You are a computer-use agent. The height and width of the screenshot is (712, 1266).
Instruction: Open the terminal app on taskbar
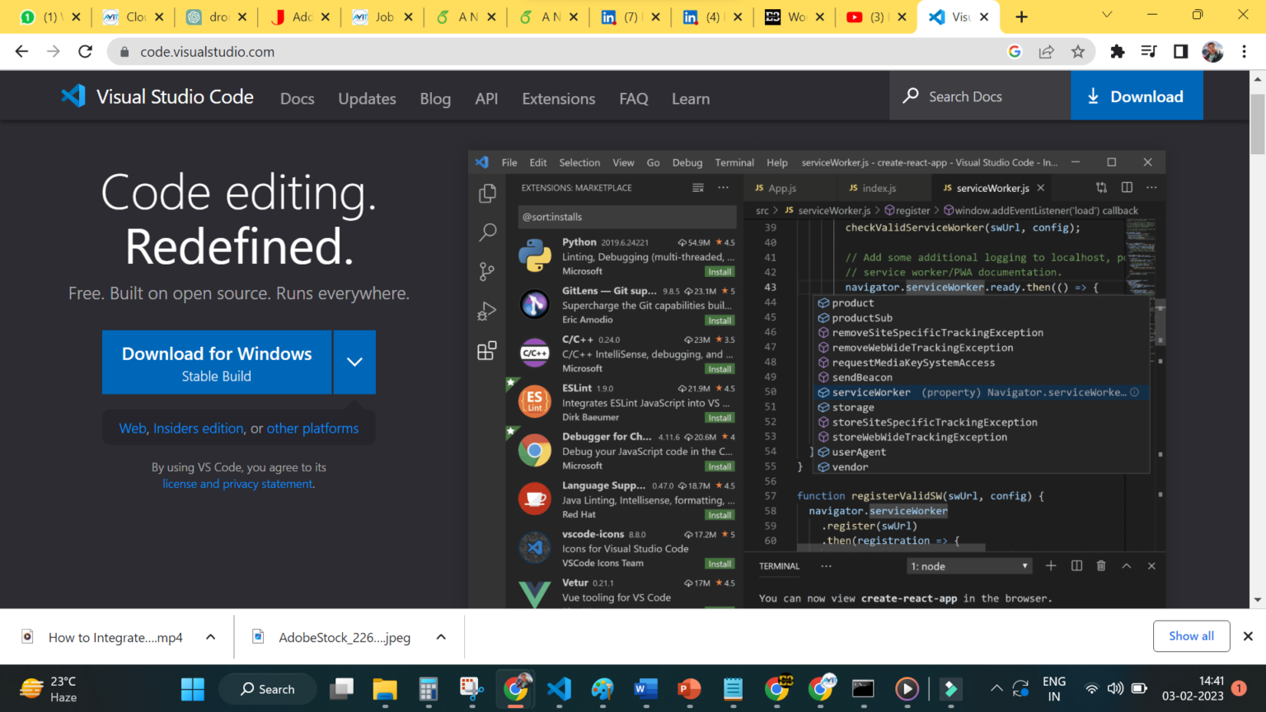pyautogui.click(x=863, y=689)
